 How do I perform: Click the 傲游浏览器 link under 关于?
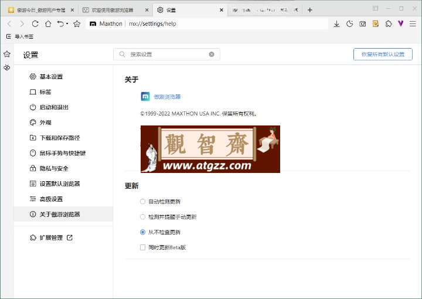coord(167,97)
